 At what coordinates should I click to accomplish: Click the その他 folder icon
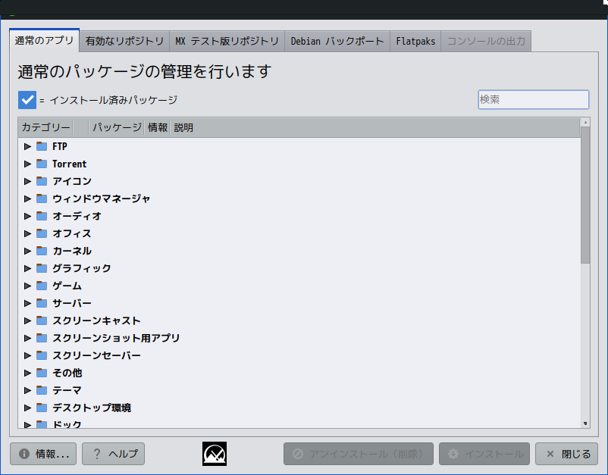[42, 373]
